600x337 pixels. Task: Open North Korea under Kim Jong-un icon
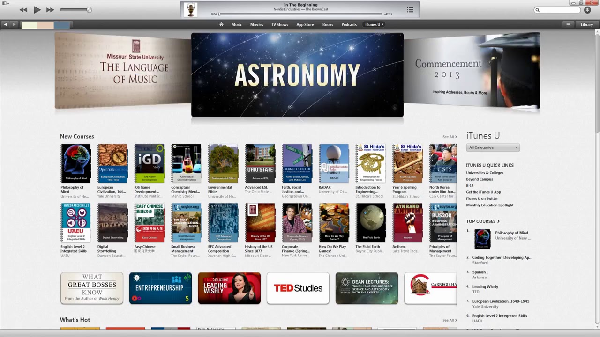point(443,163)
